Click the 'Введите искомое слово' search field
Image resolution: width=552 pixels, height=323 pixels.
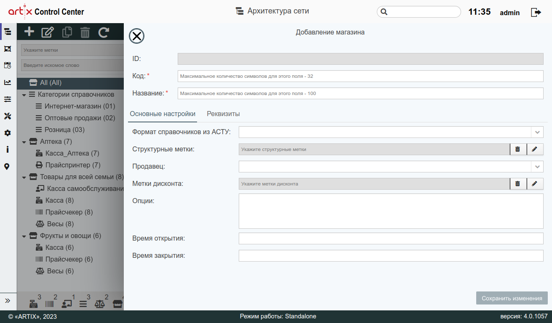[72, 65]
